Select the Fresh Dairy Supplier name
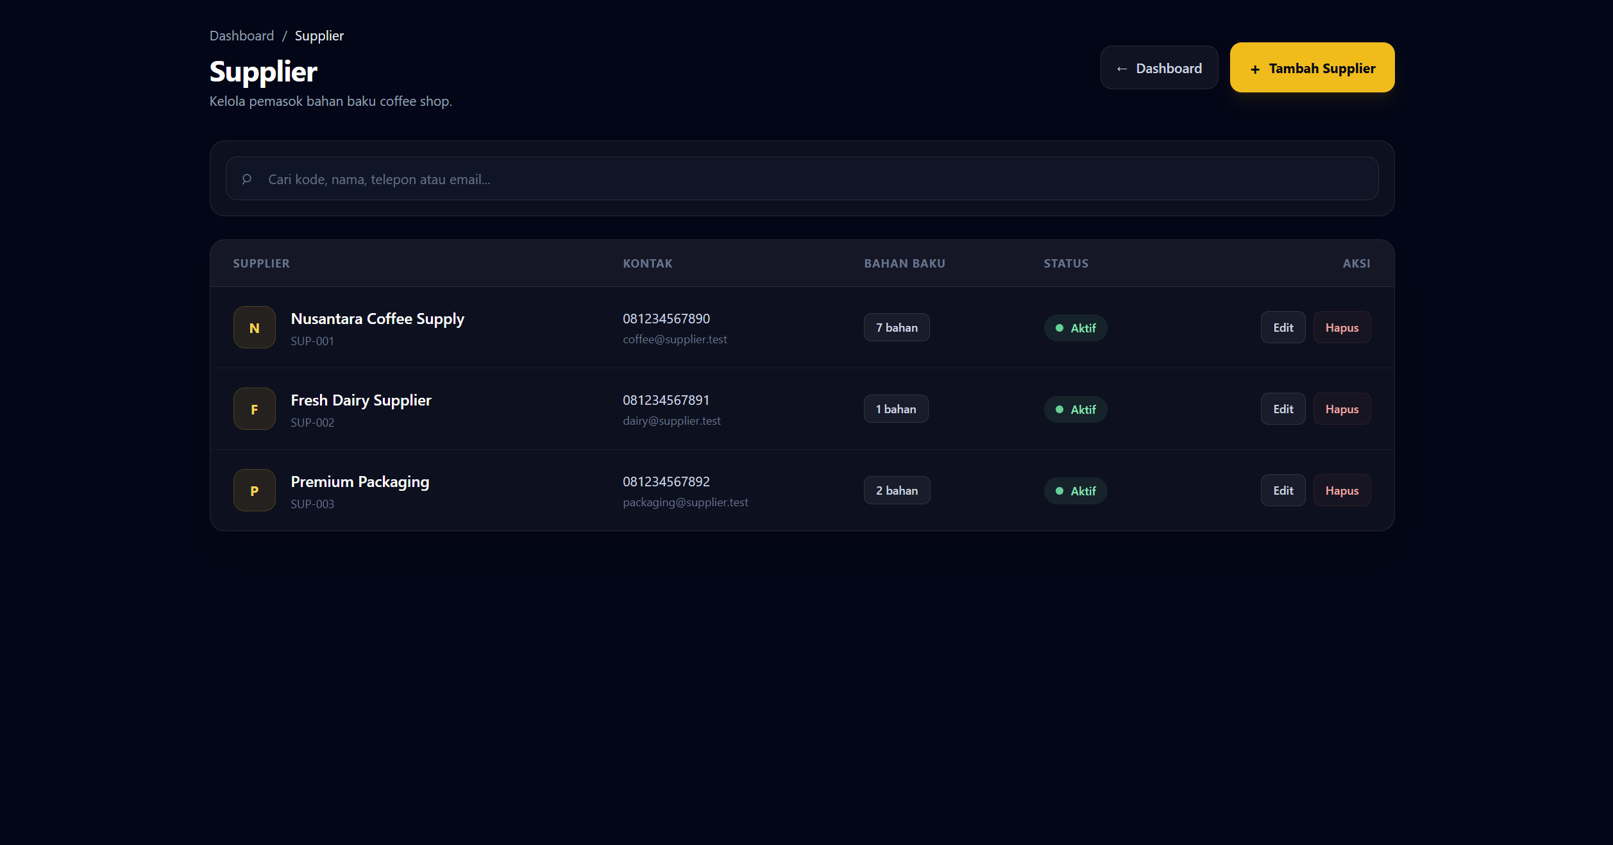Screen dimensions: 1613x845 tap(361, 400)
